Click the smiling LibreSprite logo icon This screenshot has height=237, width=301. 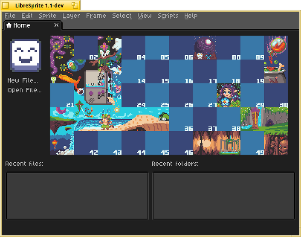click(26, 55)
